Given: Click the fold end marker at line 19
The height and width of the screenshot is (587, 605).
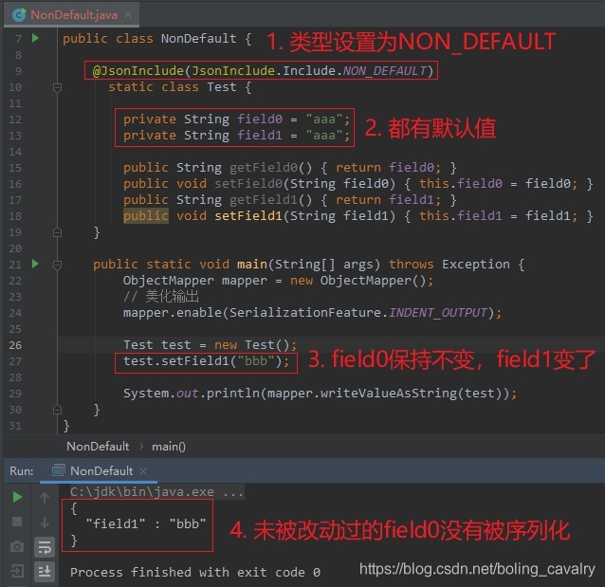Looking at the screenshot, I should click(x=57, y=232).
